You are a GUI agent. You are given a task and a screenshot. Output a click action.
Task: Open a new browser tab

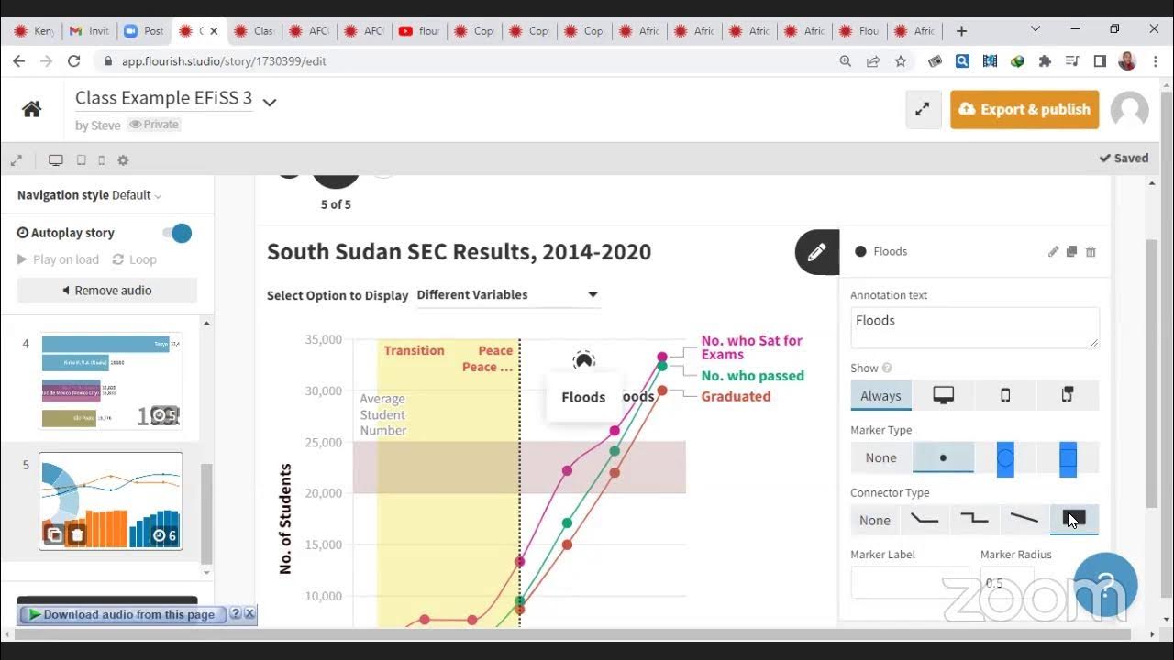coord(961,30)
